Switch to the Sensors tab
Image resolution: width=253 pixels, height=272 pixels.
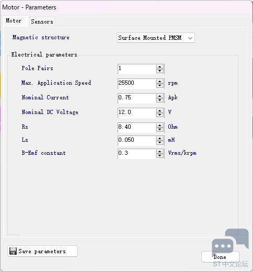click(42, 21)
